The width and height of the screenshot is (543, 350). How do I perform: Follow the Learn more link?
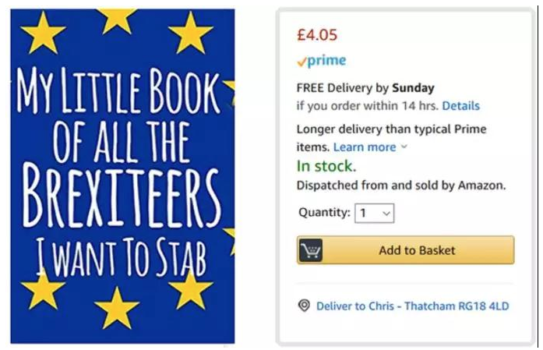click(x=365, y=147)
